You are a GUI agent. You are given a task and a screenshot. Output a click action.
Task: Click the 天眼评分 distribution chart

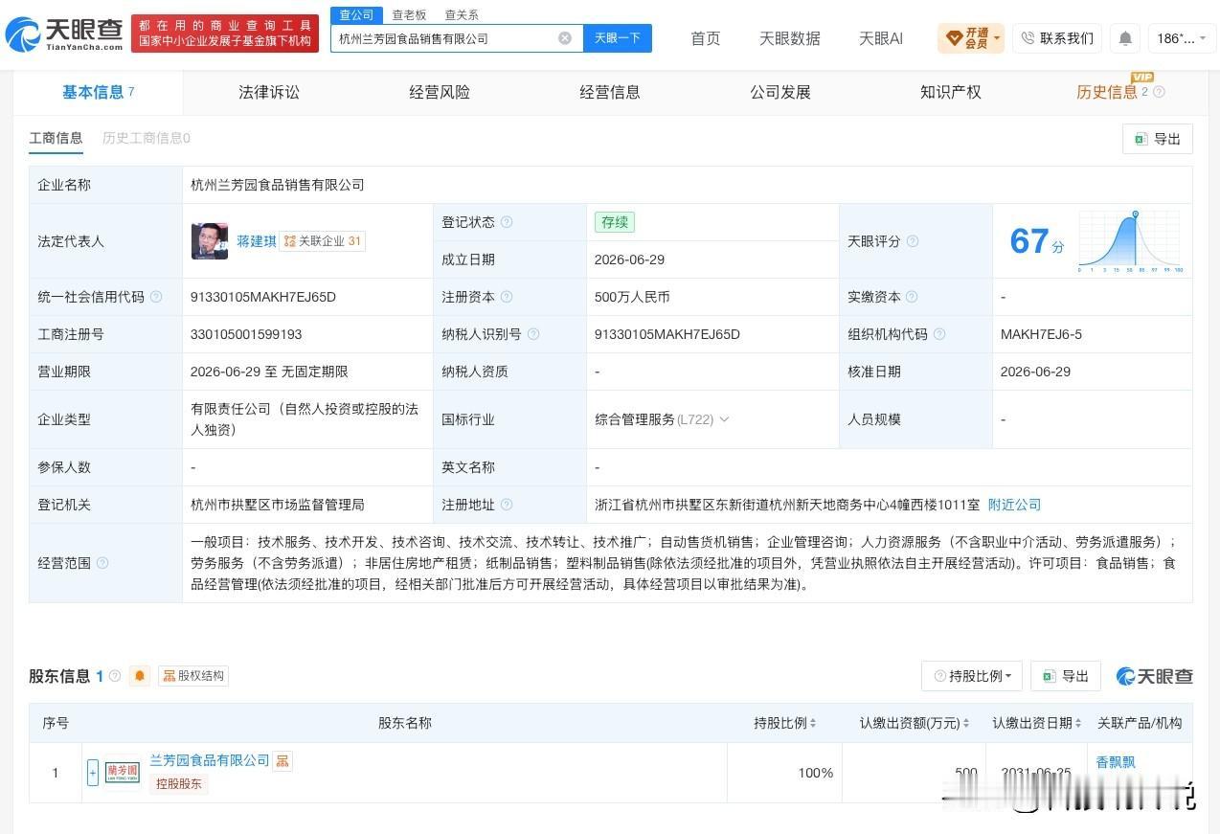pyautogui.click(x=1130, y=241)
